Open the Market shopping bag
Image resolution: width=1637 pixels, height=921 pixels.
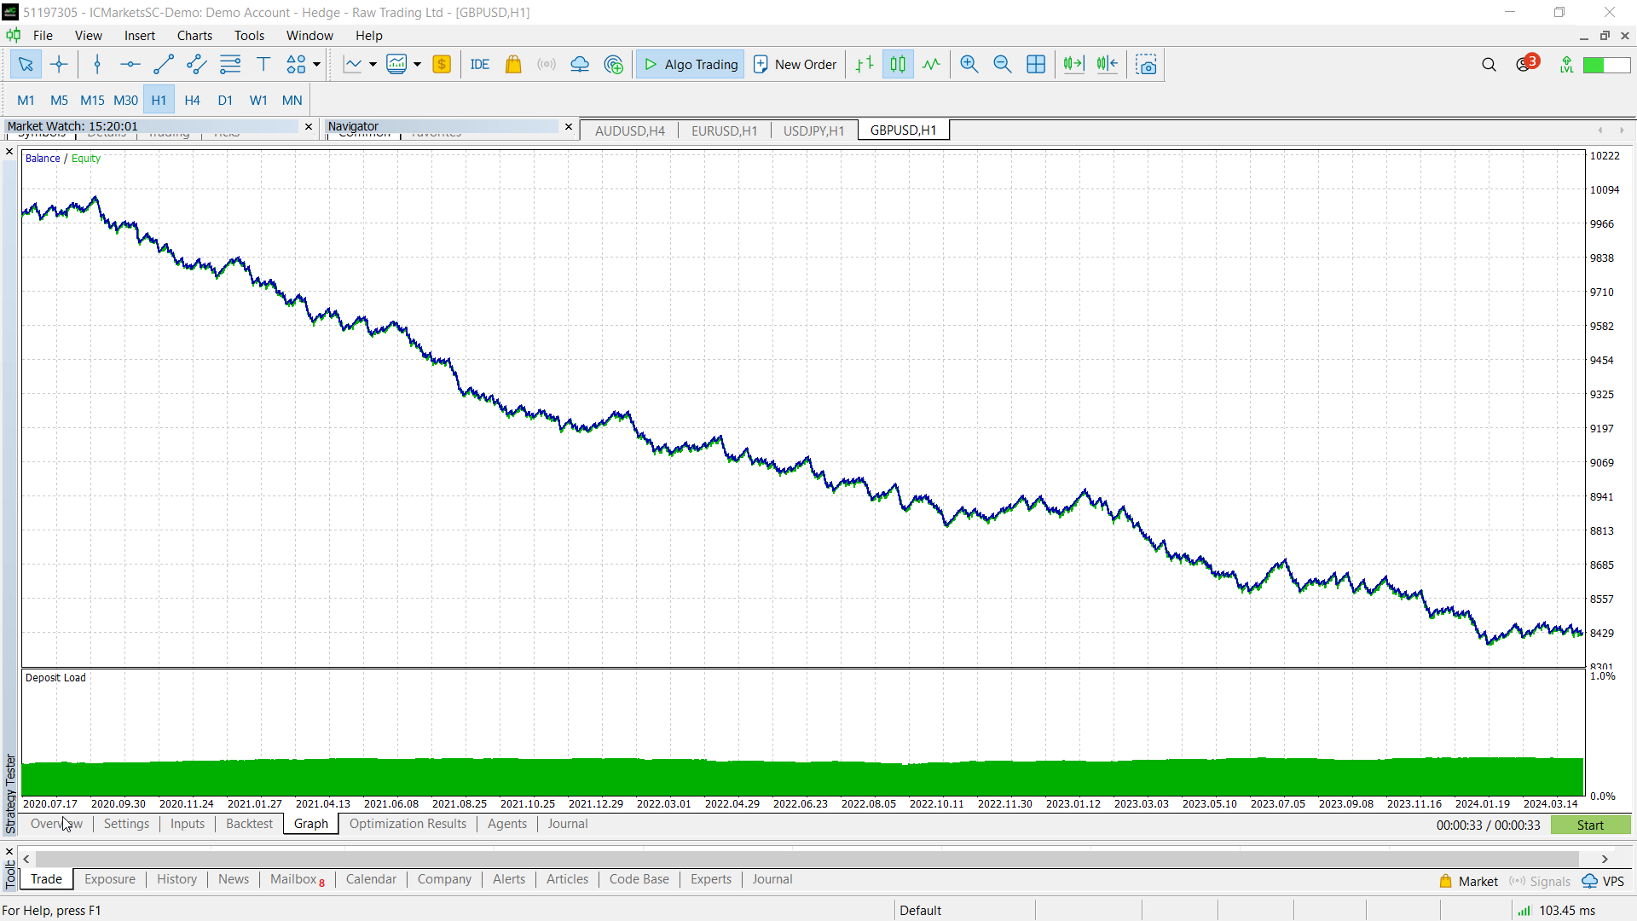click(x=512, y=64)
